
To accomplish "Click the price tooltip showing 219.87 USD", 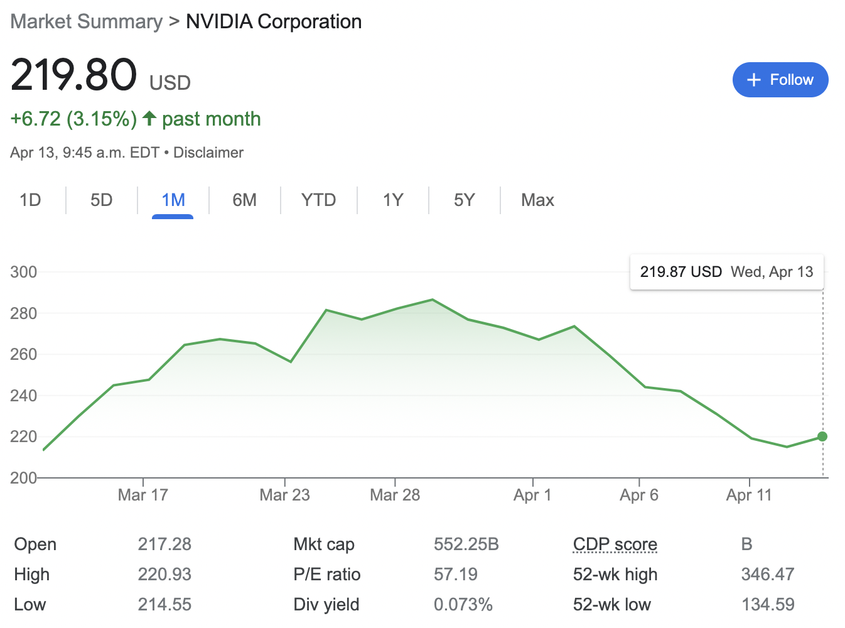I will point(726,272).
